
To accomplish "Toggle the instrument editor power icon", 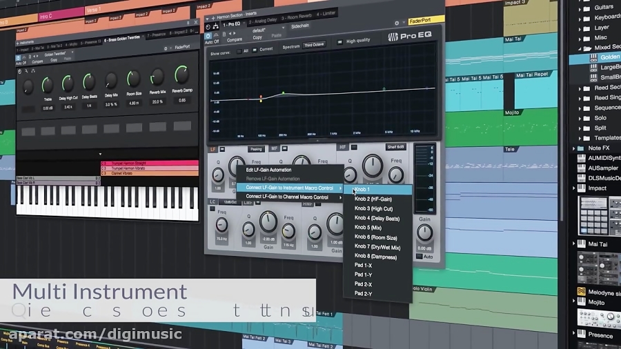I will click(x=18, y=58).
